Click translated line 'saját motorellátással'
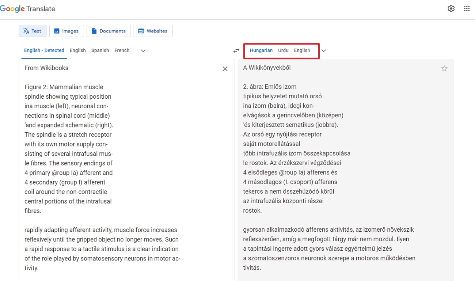 (271, 144)
